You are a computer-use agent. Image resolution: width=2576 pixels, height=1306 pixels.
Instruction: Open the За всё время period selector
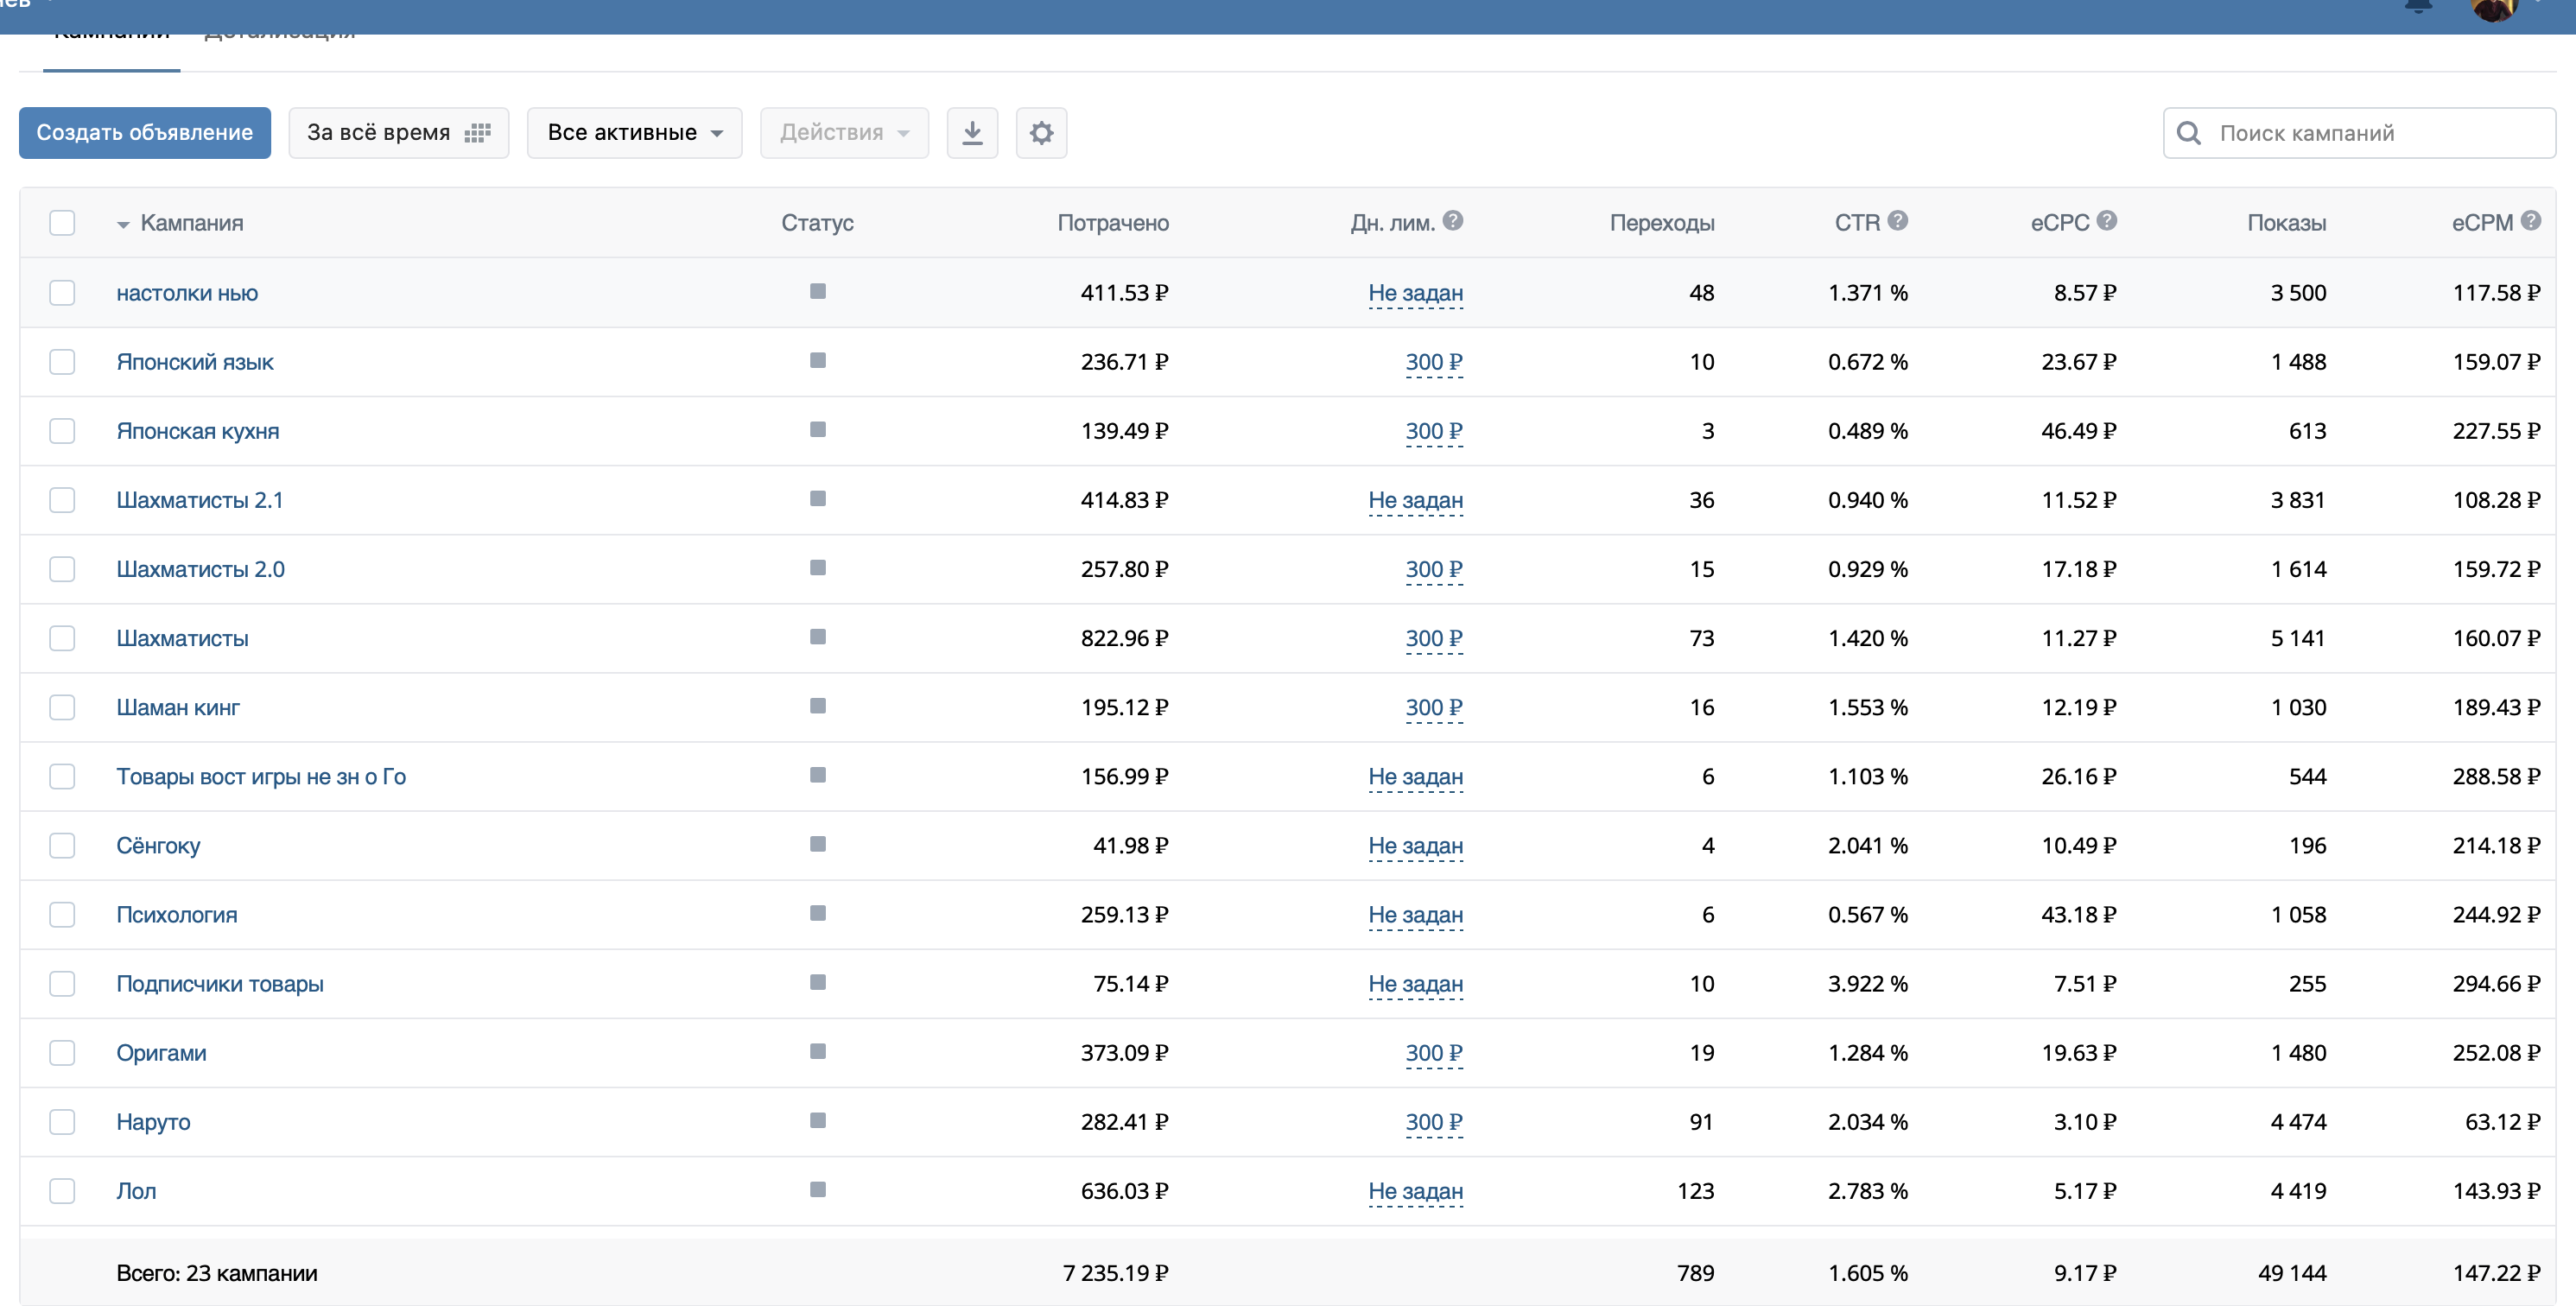[398, 133]
